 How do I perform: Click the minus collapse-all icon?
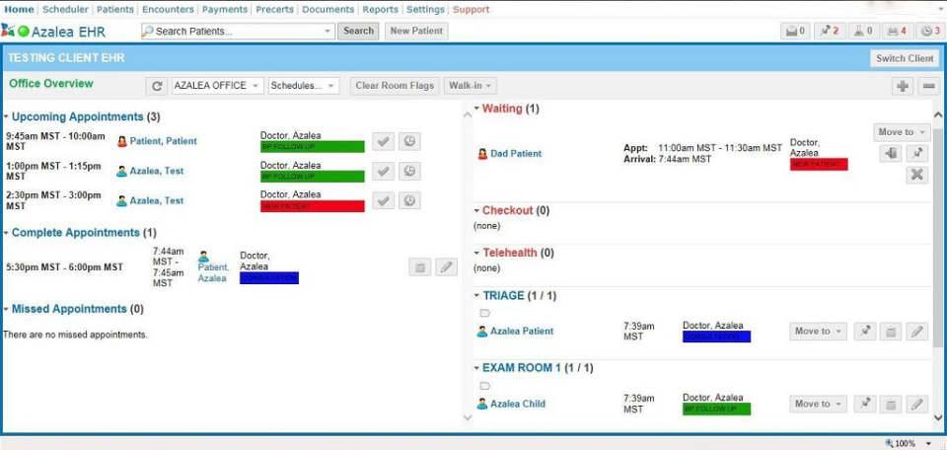click(929, 87)
